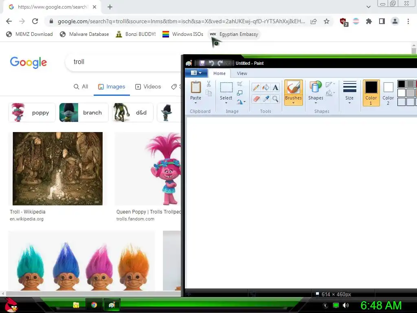Image resolution: width=417 pixels, height=313 pixels.
Task: Click the Undo arrow in Paint title bar
Action: (211, 63)
